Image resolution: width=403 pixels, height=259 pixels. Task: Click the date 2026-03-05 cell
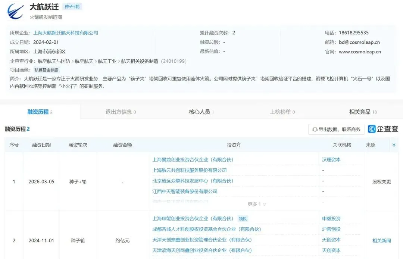(41, 182)
